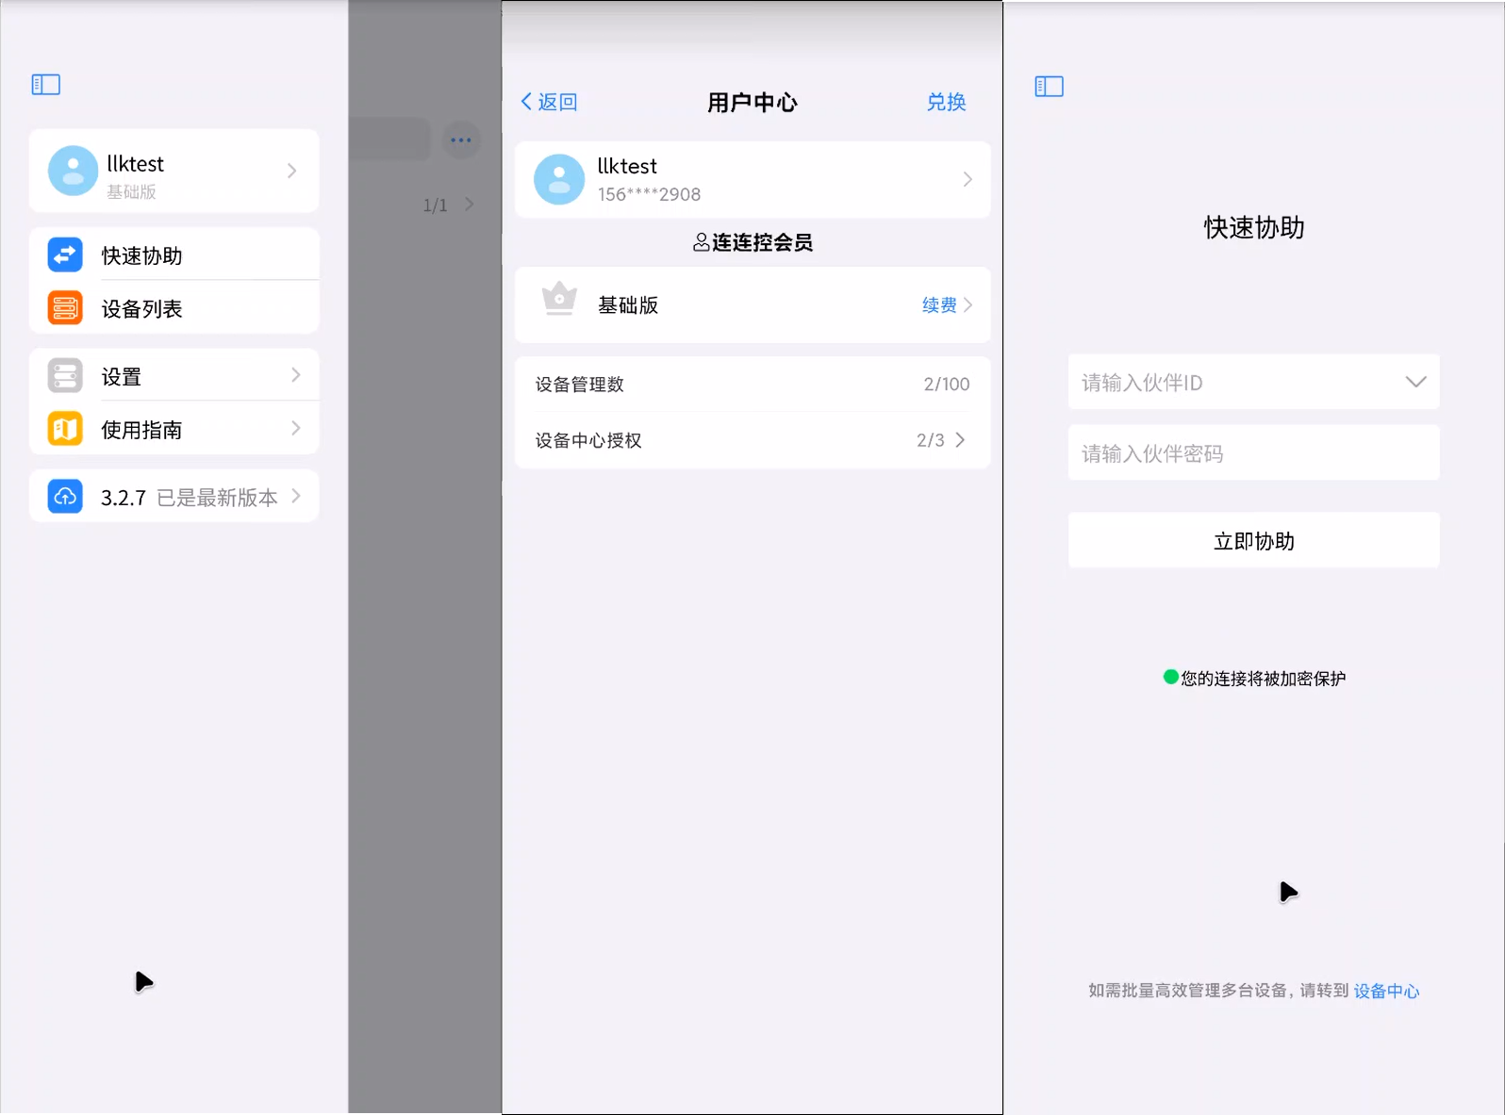
Task: Click the crown icon beside 基础版
Action: tap(559, 299)
